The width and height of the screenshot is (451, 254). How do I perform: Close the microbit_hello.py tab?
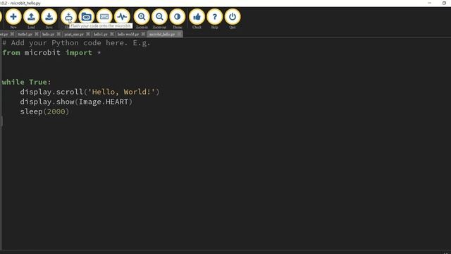[x=179, y=34]
